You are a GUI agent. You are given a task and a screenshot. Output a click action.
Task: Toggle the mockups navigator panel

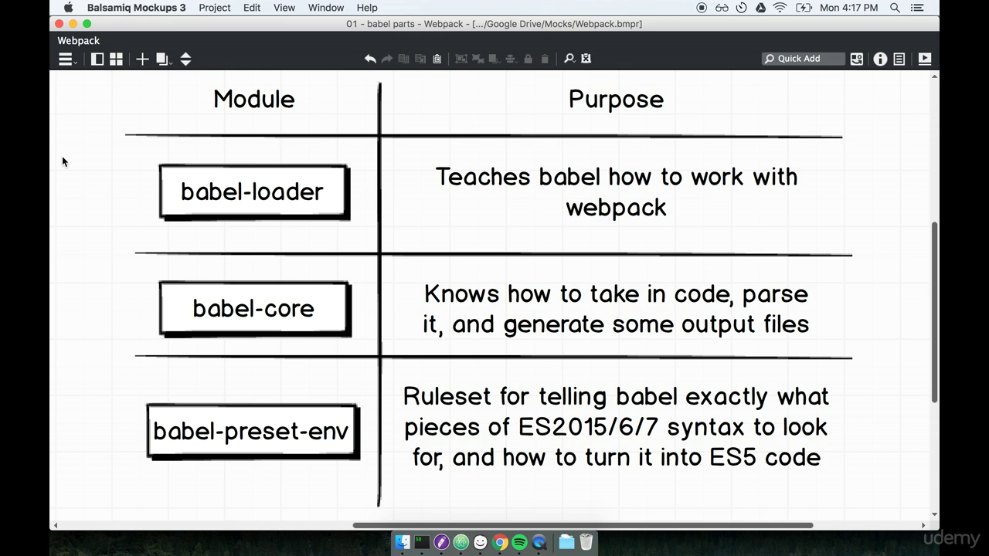click(97, 59)
